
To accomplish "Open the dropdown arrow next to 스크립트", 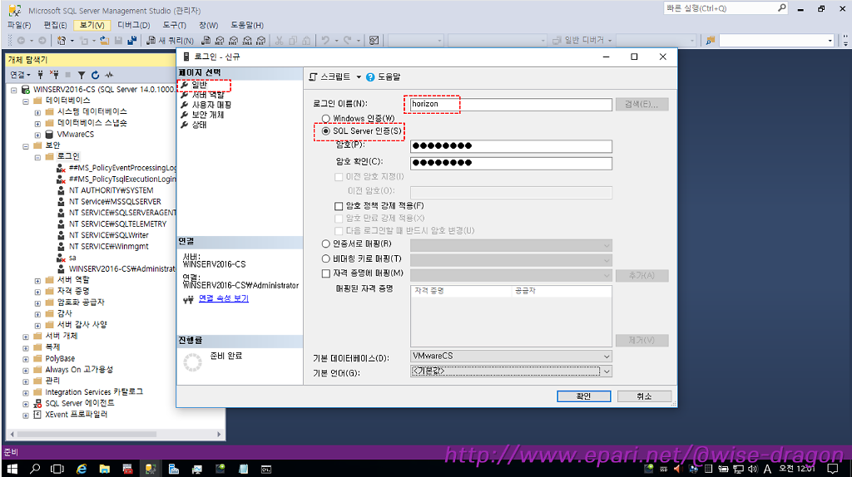I will coord(359,77).
